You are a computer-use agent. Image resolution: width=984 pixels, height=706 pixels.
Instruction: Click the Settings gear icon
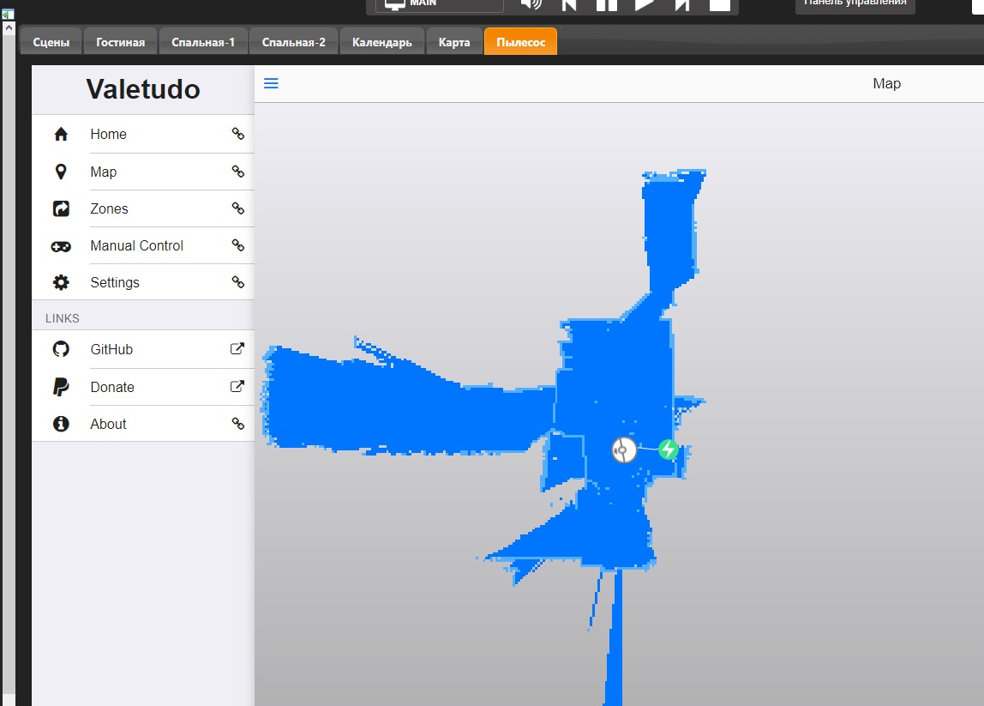point(61,282)
